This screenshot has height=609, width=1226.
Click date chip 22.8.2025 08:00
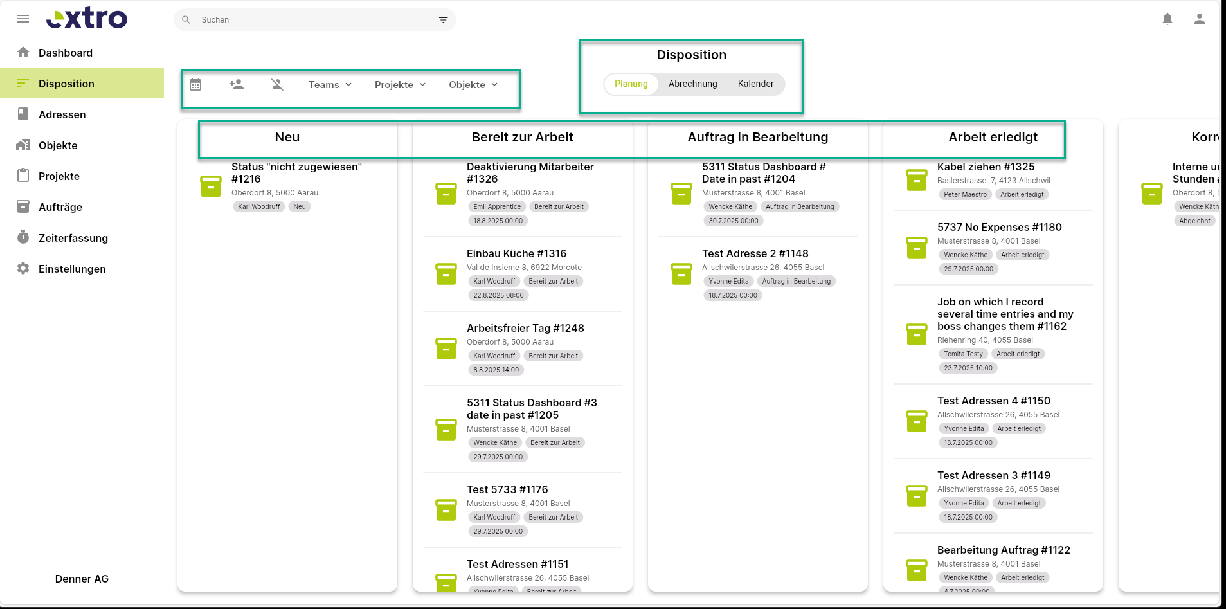point(498,295)
